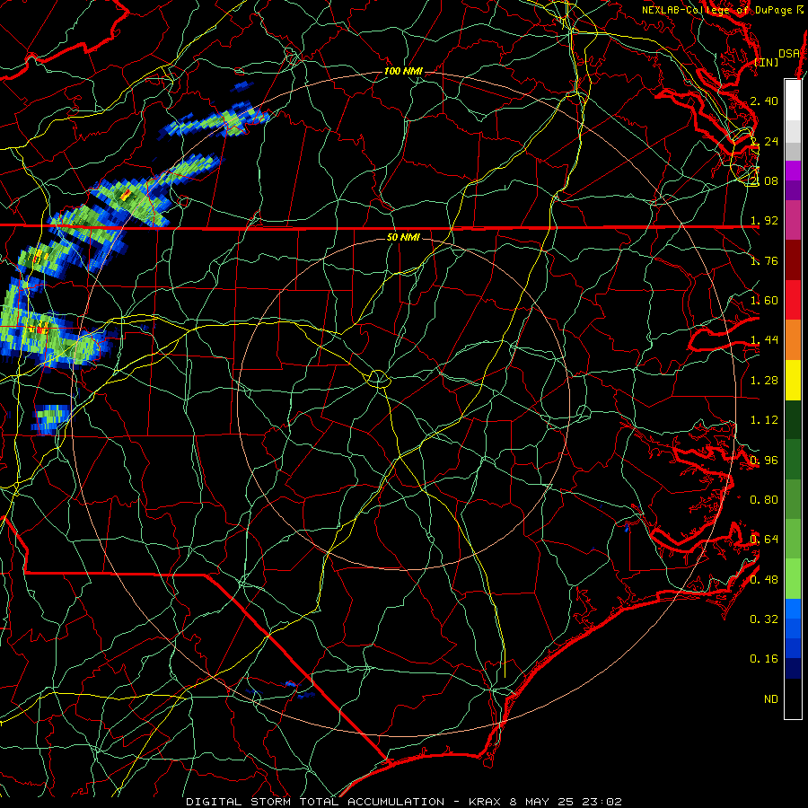Click the 0.16 legend value
Image resolution: width=808 pixels, height=808 pixels.
764,659
